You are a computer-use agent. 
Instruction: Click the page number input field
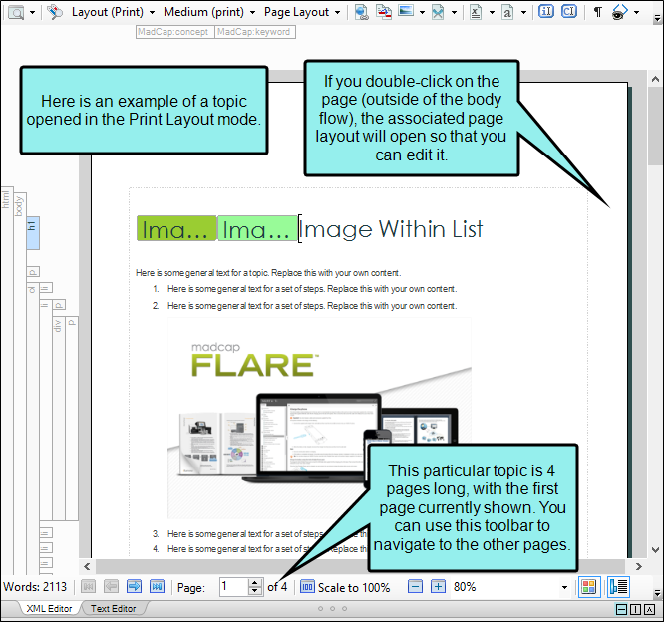(233, 587)
